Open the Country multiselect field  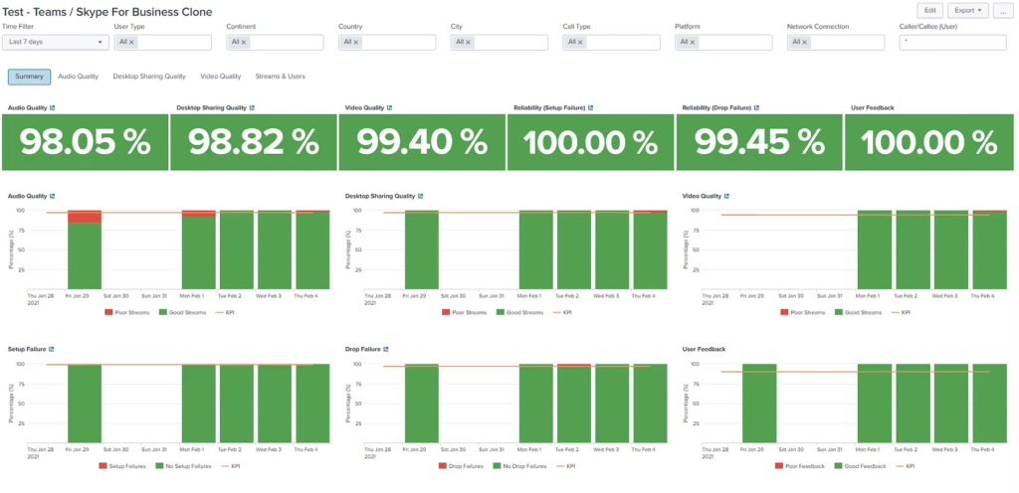coord(387,42)
